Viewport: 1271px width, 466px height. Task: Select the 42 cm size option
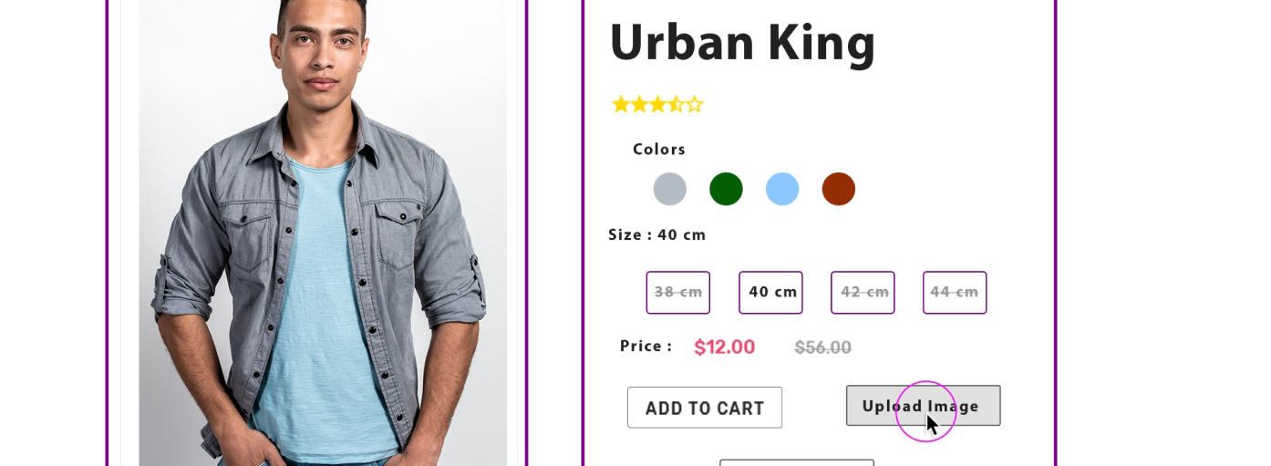[863, 293]
